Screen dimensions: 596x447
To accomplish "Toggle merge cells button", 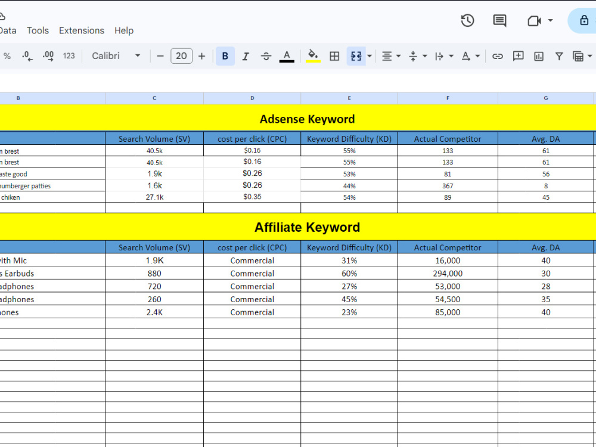I will (356, 56).
